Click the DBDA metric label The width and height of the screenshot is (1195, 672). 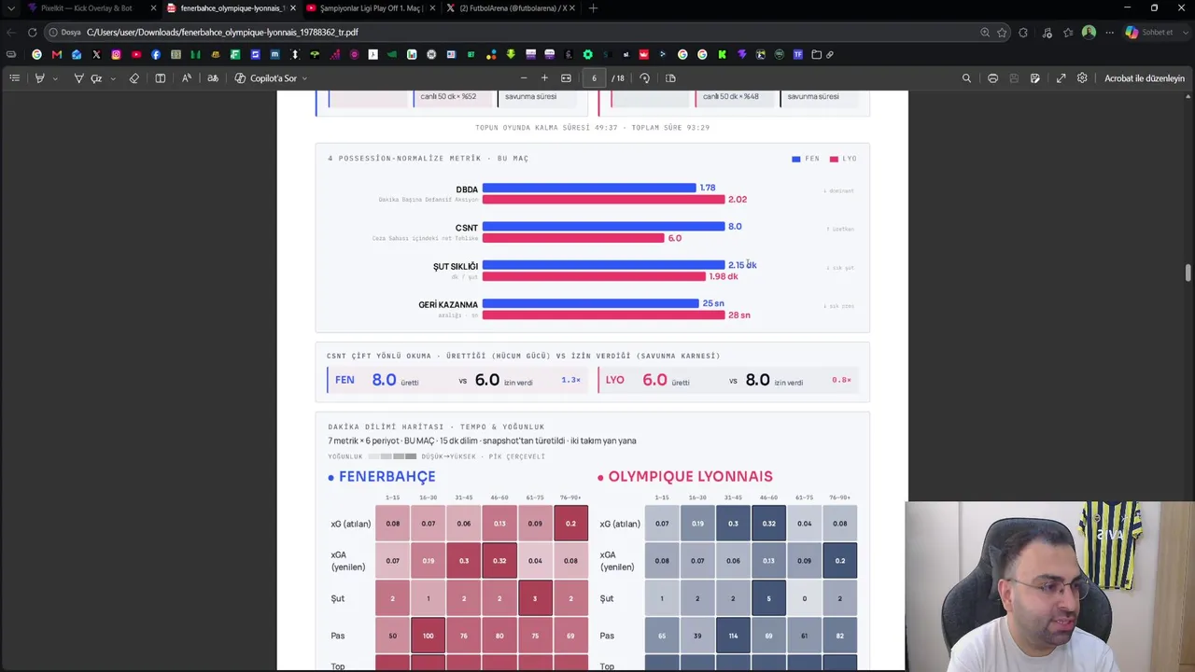(x=467, y=189)
